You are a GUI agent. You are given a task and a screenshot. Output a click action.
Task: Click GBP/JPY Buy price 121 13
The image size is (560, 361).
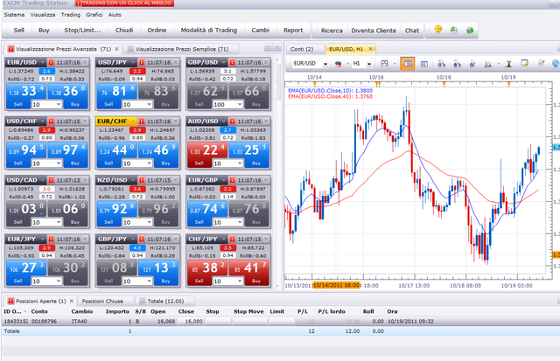158,267
